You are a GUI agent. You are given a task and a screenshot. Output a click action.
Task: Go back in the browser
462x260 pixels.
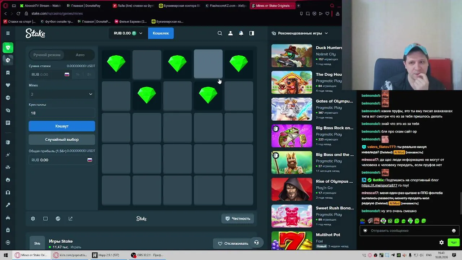point(5,13)
